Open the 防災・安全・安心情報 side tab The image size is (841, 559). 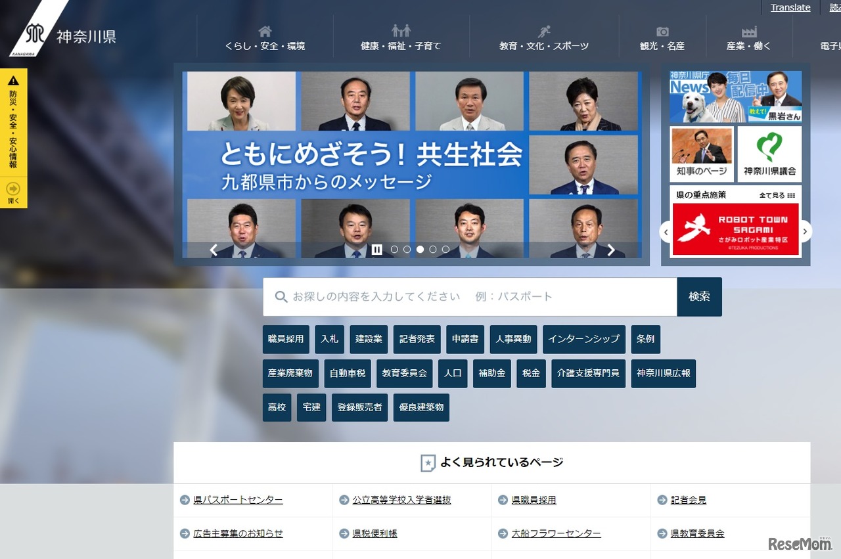coord(14,122)
